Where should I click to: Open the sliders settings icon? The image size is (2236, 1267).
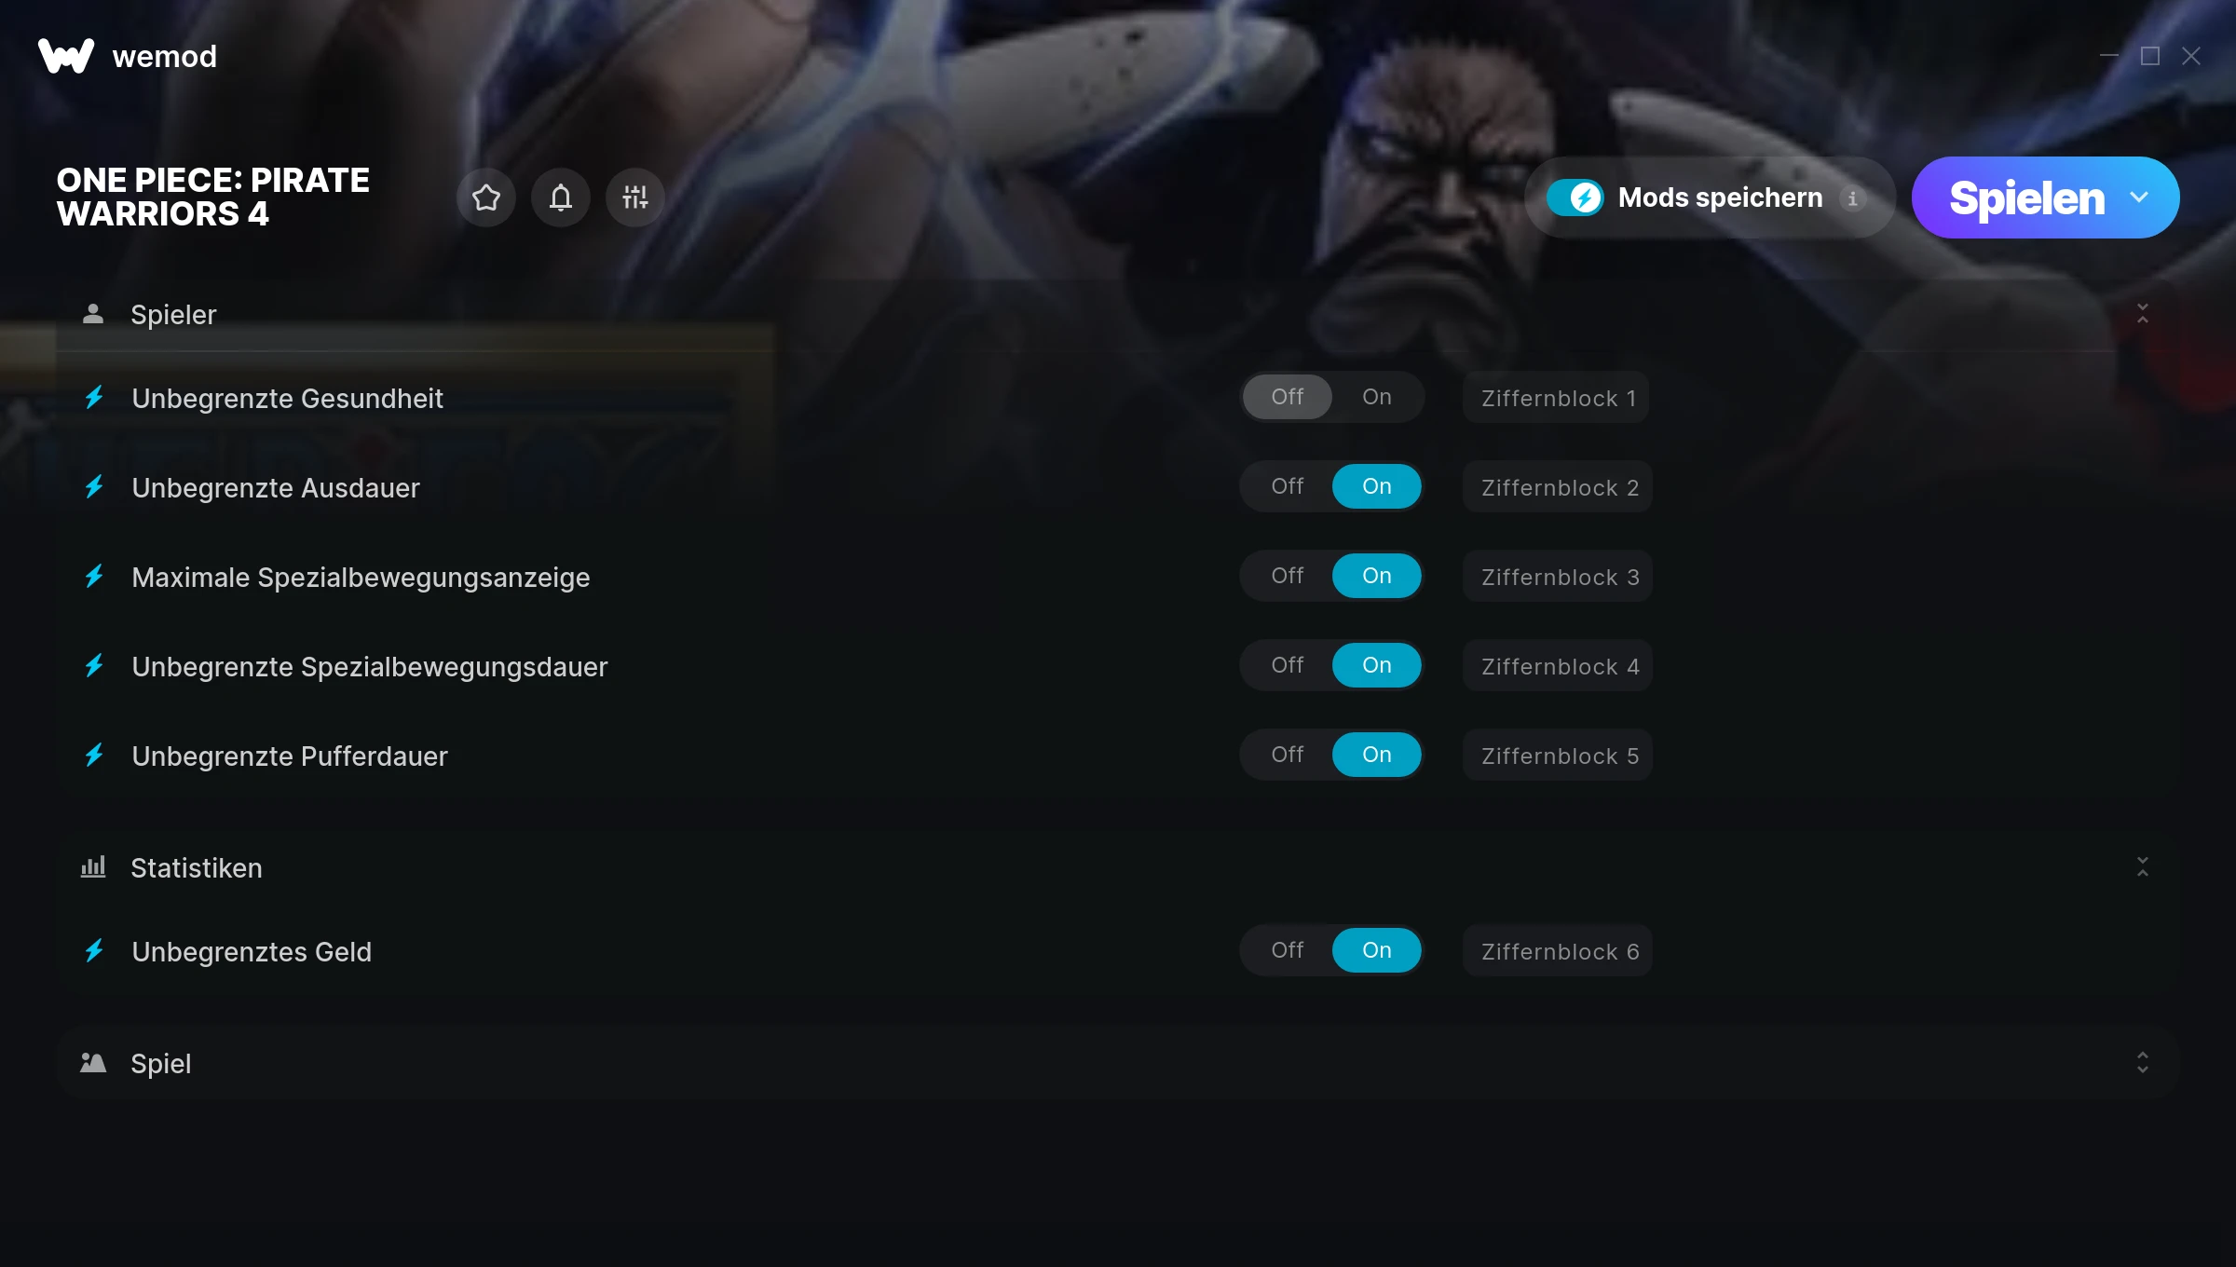click(x=635, y=198)
